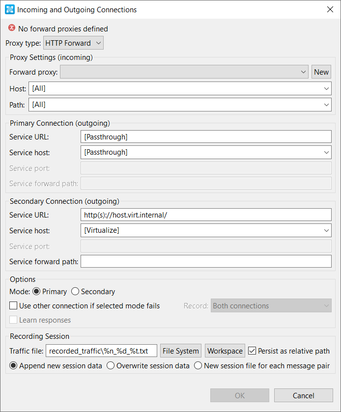Click the Secondary Service forward path field
The image size is (341, 412).
[x=206, y=261]
